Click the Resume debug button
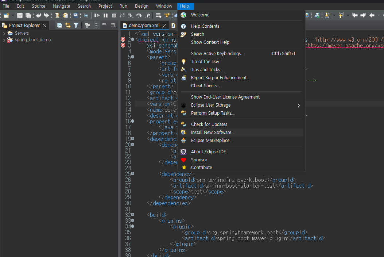Viewport: 384px width, 257px height. [97, 15]
